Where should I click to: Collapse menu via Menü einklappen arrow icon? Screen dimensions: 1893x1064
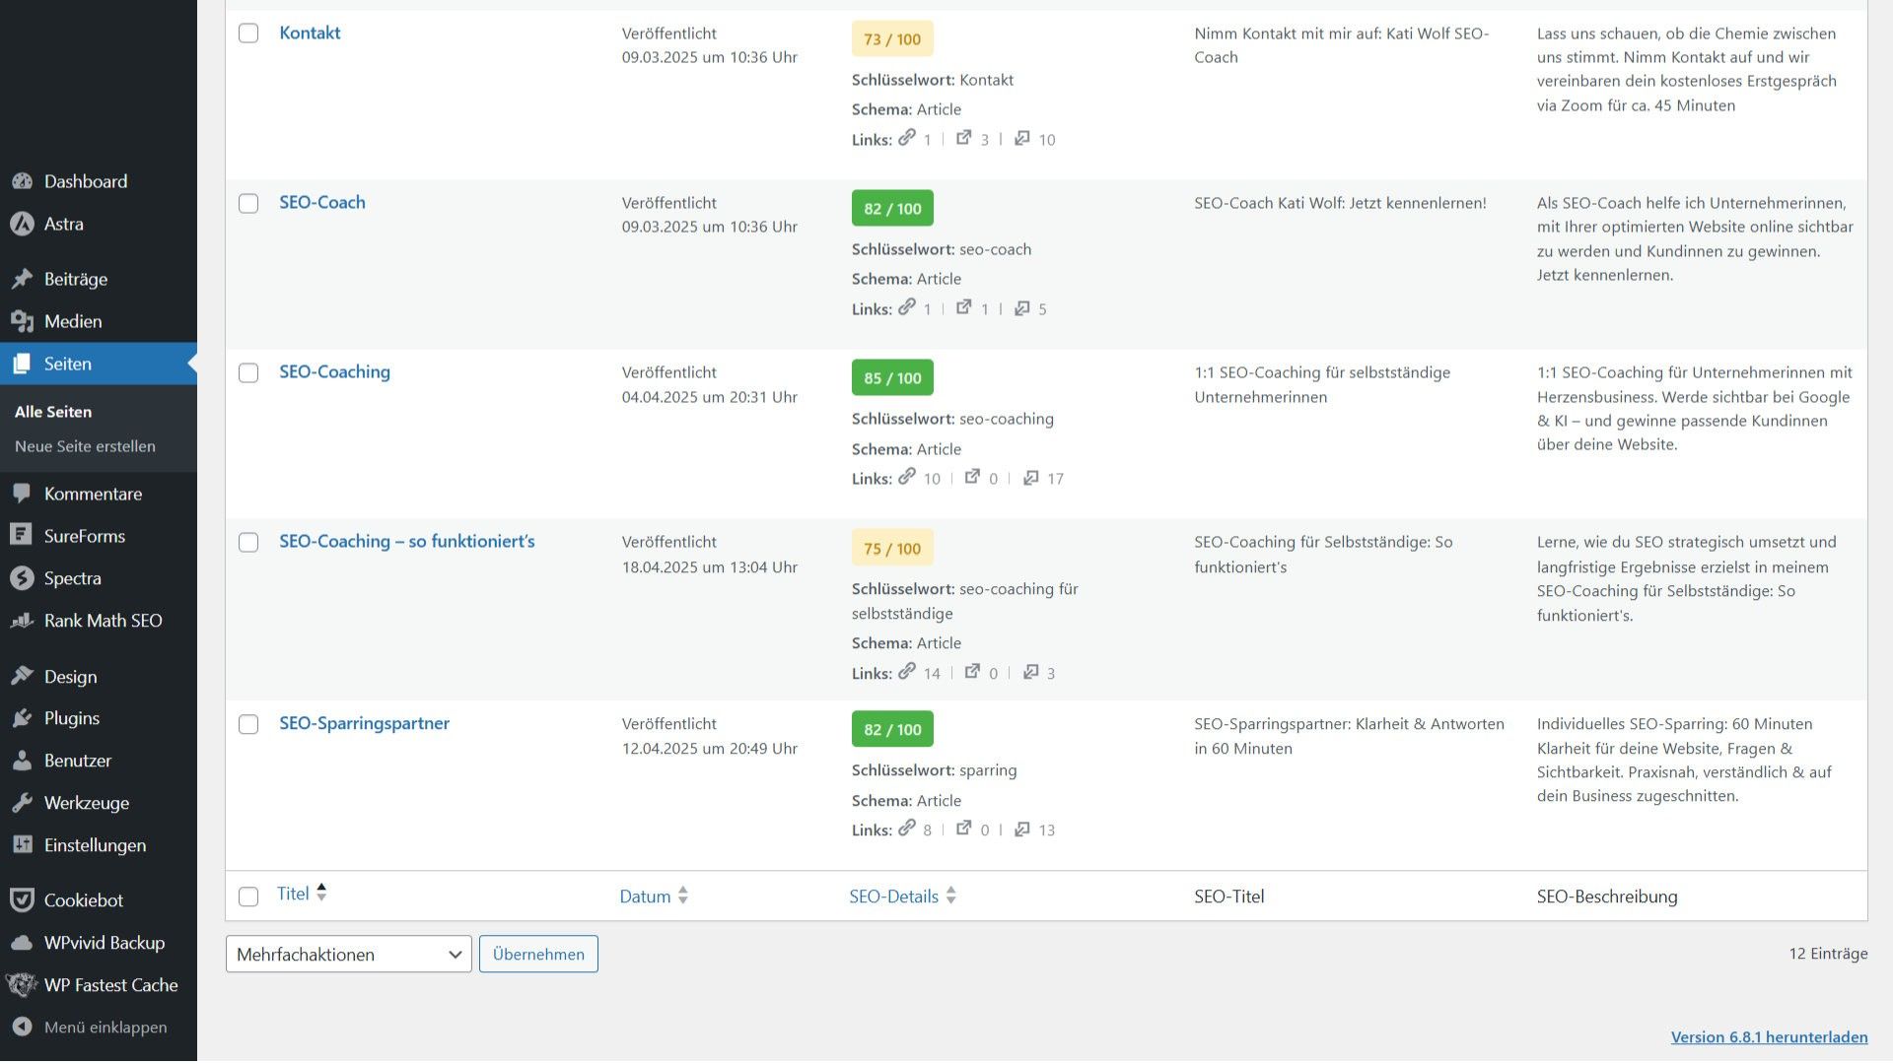click(x=22, y=1027)
